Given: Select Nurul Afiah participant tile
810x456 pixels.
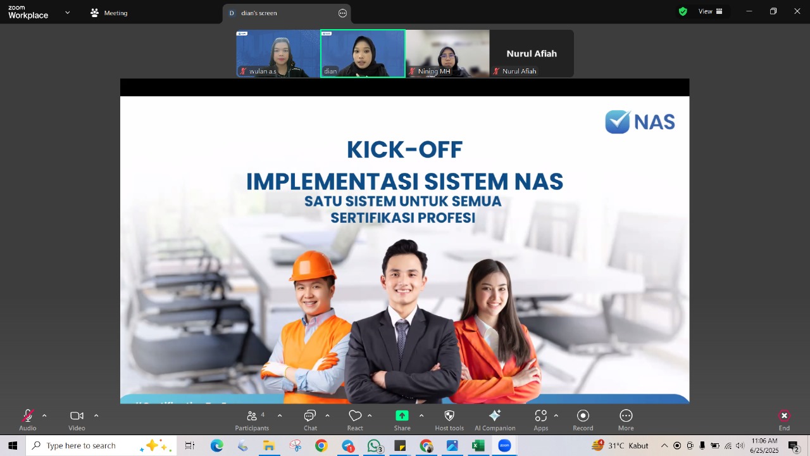Looking at the screenshot, I should (x=532, y=53).
